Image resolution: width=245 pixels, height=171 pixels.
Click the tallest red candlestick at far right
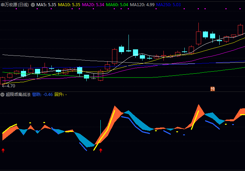click(241, 30)
